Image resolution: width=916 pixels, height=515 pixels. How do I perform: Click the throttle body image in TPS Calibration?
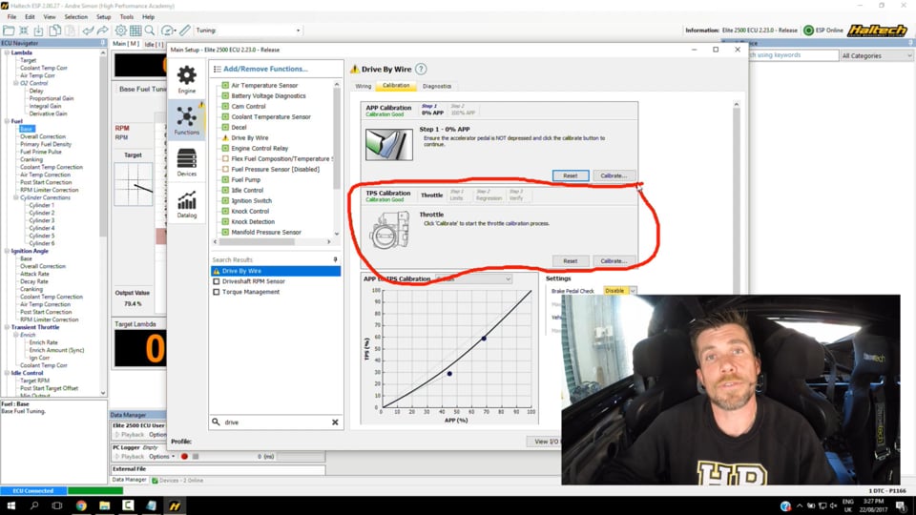389,230
